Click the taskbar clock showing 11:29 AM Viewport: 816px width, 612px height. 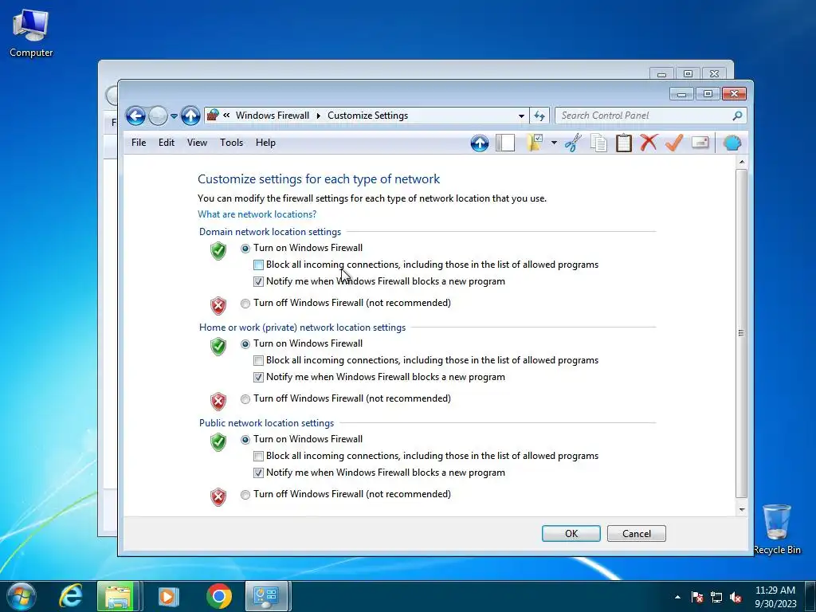pos(775,597)
